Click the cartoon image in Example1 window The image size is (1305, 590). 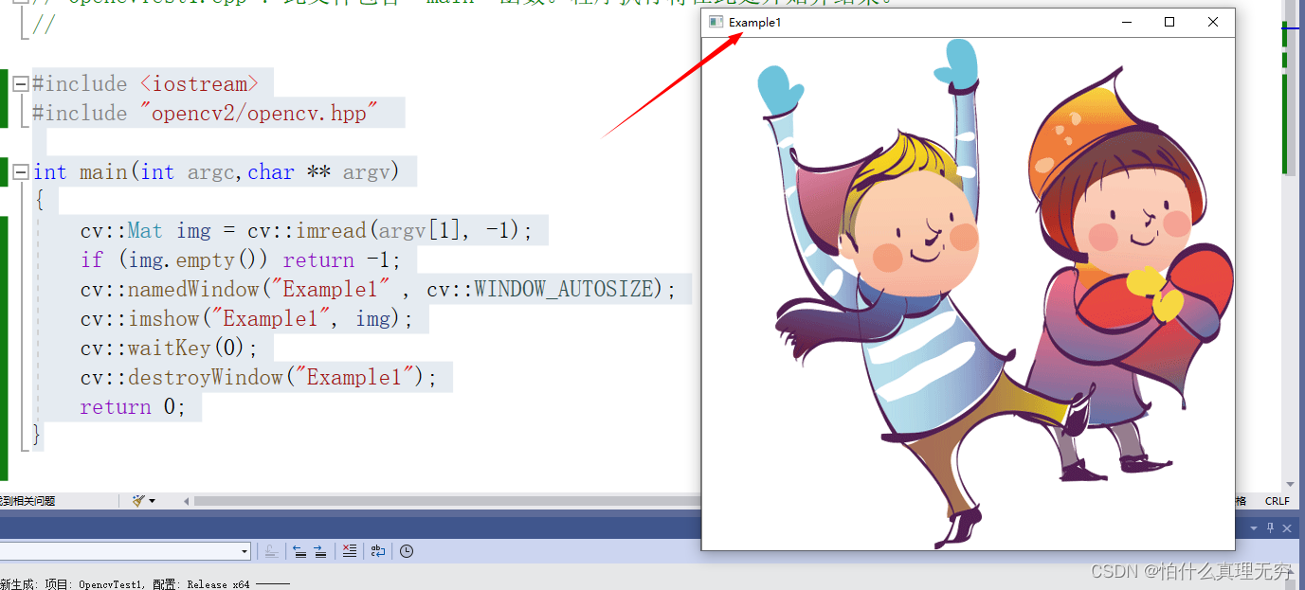pyautogui.click(x=969, y=294)
